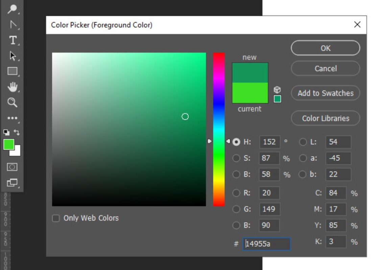Viewport: 381px width, 270px height.
Task: Click the Add to Swatches button
Action: (325, 93)
